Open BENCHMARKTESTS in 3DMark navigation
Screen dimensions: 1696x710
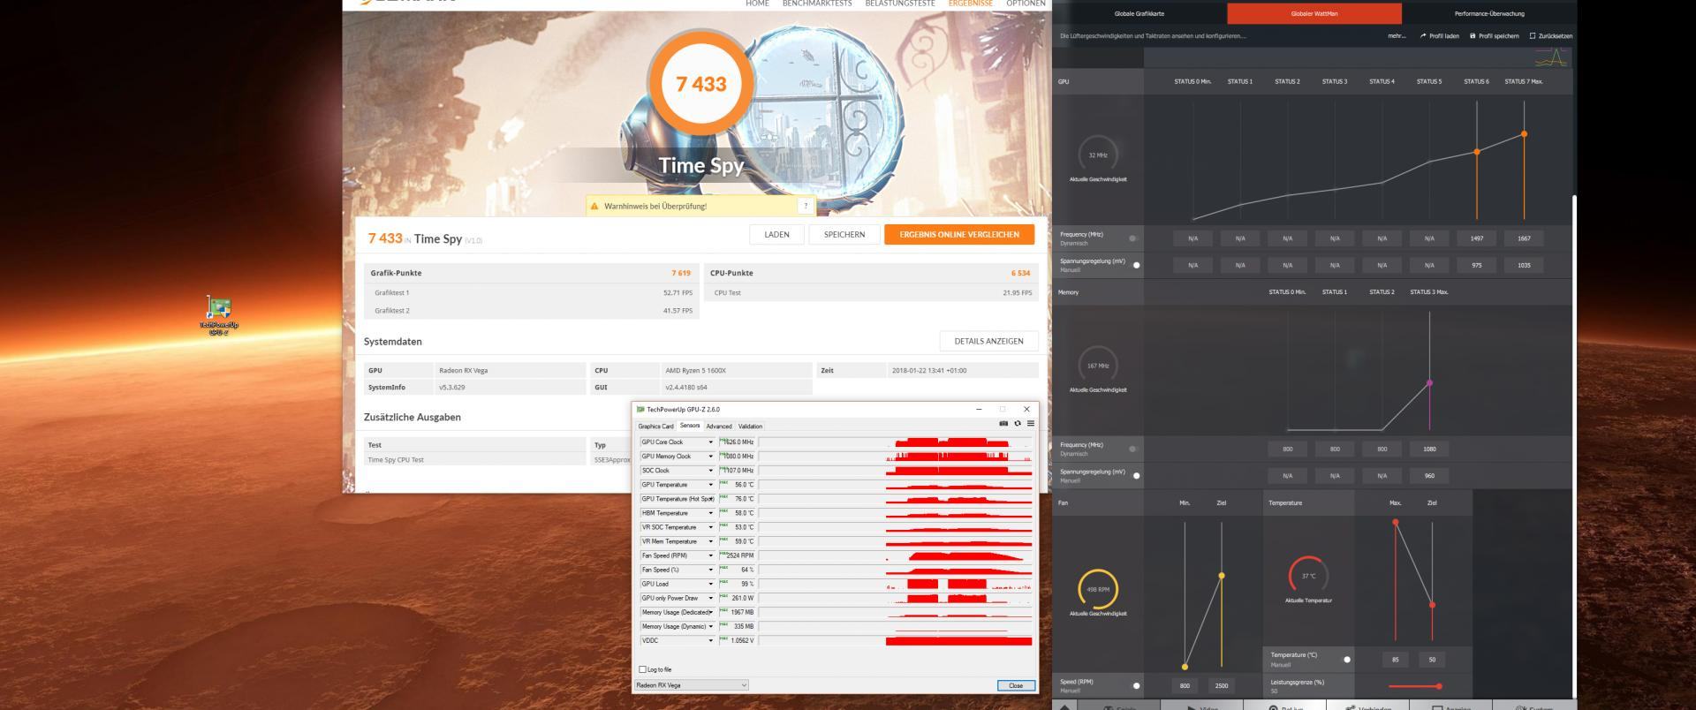pyautogui.click(x=817, y=4)
